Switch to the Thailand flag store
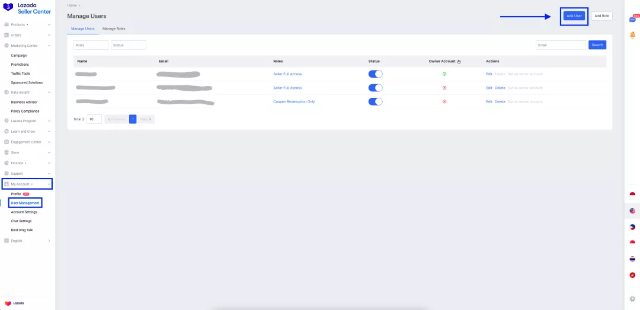640x310 pixels. click(x=633, y=259)
